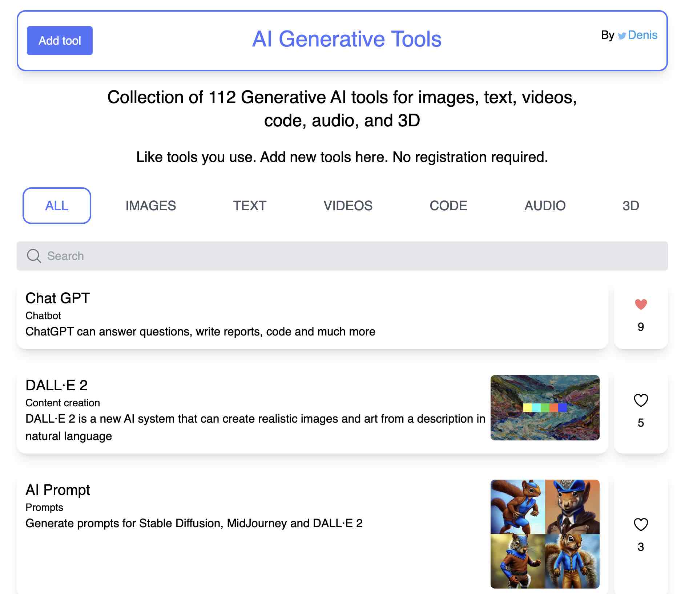
Task: Click DALL·E 2's 'realistic images and art' description
Action: [255, 427]
